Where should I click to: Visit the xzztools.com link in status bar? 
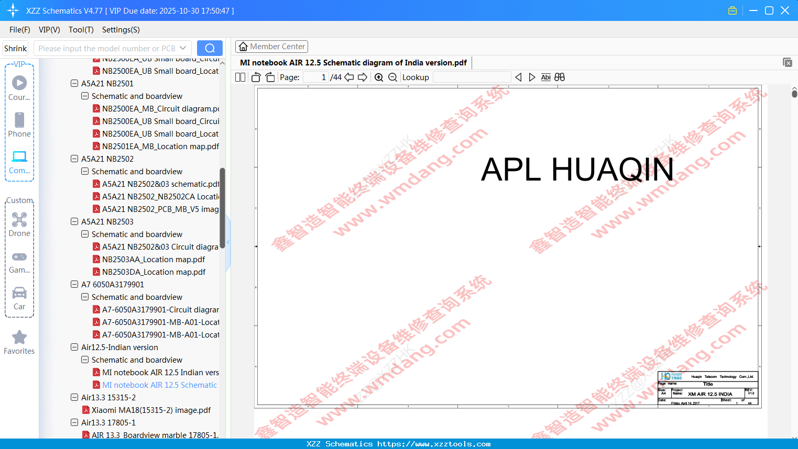434,444
